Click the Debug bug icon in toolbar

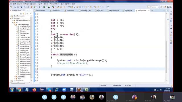40,7
